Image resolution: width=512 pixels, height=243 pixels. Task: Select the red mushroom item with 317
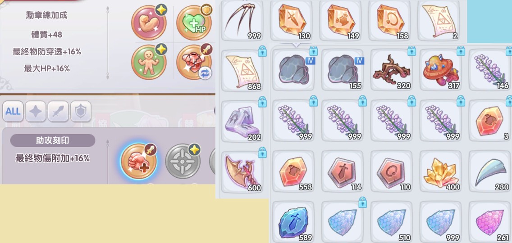point(440,70)
